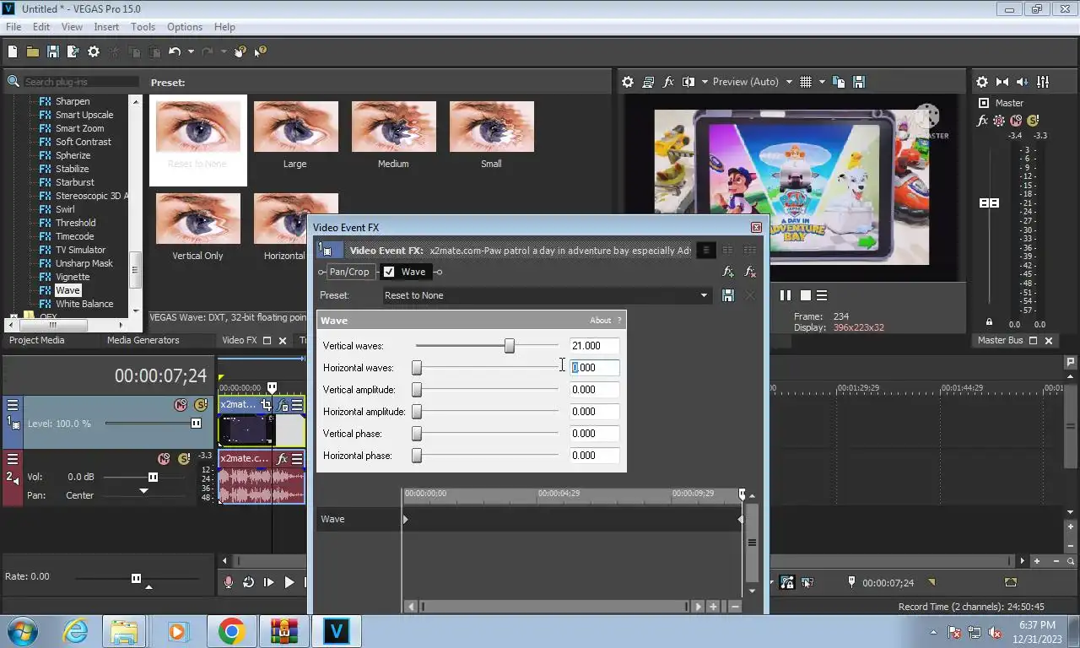Click downmix output icon in Master Bus
The image size is (1080, 648).
pos(1002,82)
